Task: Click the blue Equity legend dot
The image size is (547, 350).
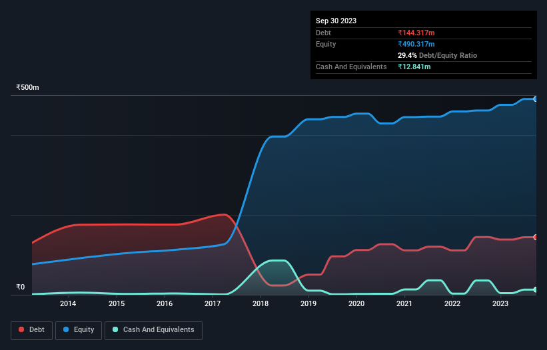Action: pos(66,329)
